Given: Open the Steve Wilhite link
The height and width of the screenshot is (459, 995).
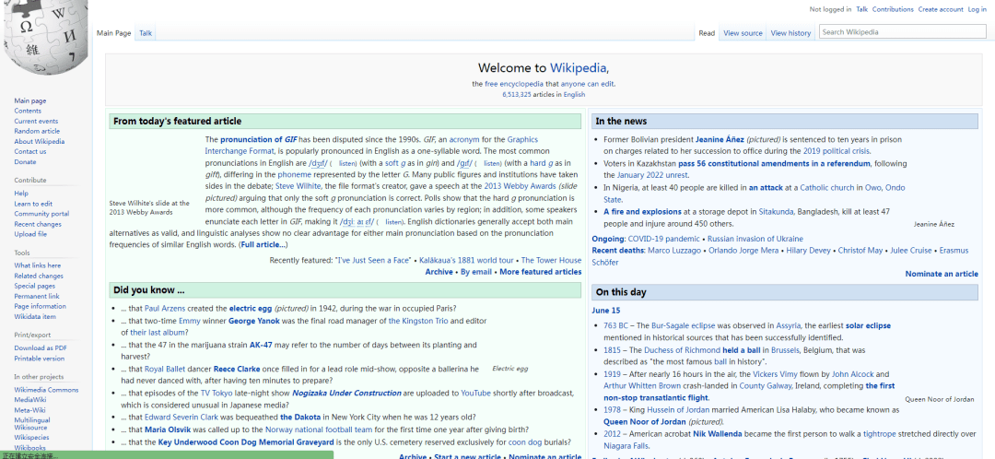Looking at the screenshot, I should pyautogui.click(x=298, y=187).
